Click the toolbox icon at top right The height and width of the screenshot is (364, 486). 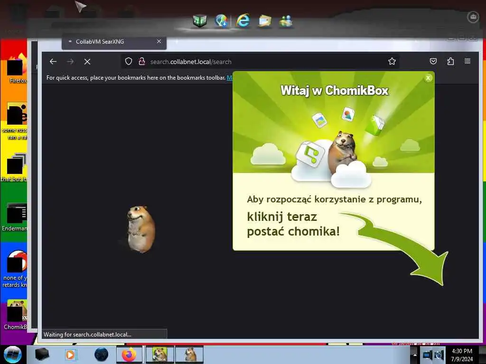473,17
